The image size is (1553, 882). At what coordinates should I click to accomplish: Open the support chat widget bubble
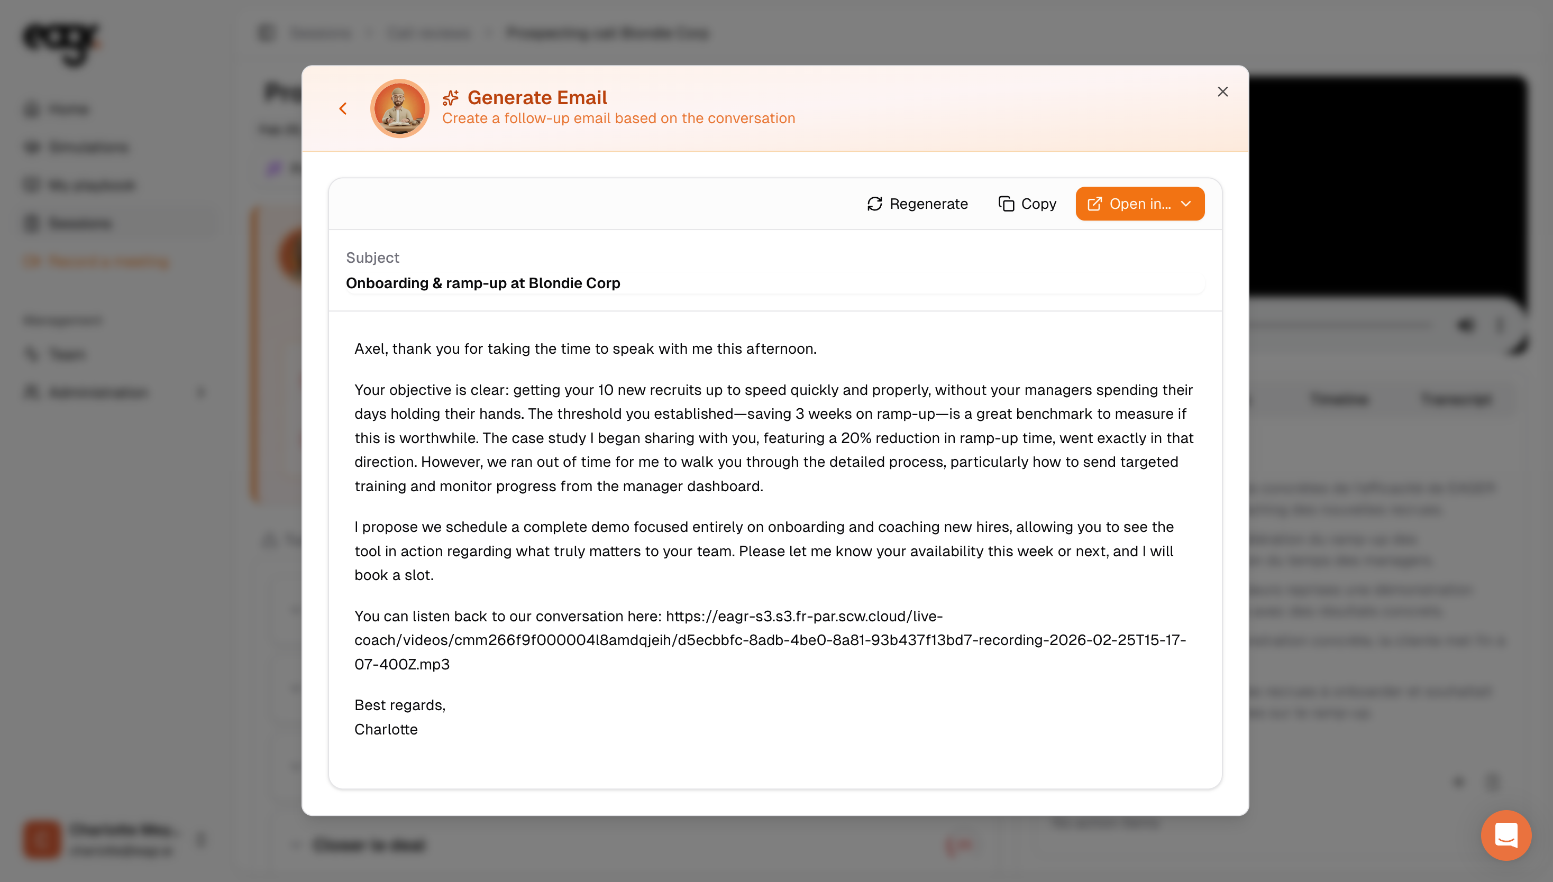(x=1506, y=835)
